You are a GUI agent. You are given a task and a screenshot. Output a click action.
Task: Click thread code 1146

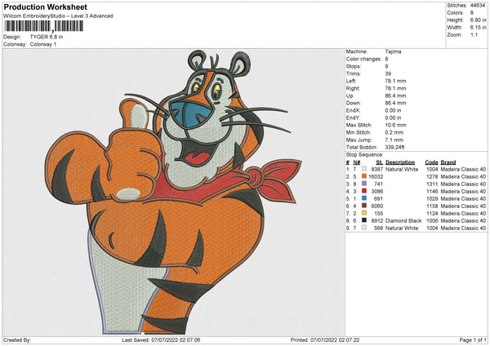click(432, 191)
